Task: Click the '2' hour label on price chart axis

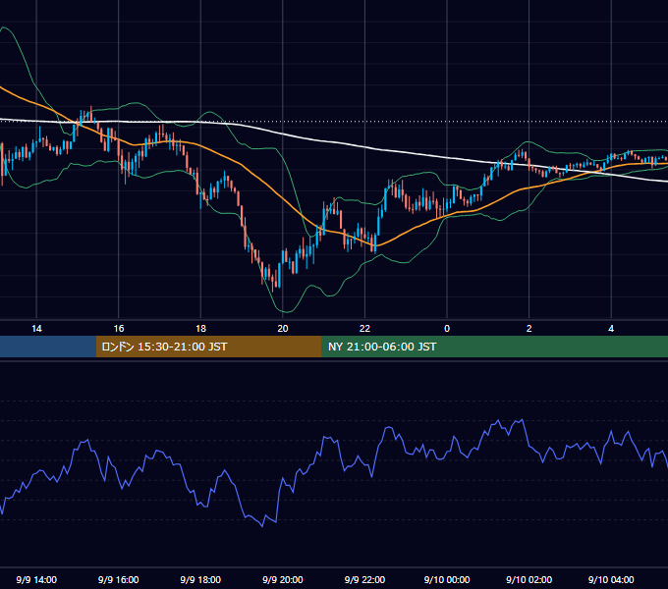Action: (x=529, y=329)
